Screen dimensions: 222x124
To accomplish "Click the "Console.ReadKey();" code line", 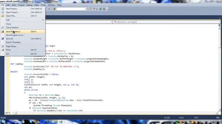I will tap(34, 69).
